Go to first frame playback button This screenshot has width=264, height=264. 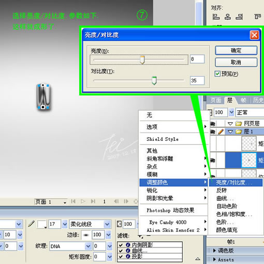click(x=73, y=201)
